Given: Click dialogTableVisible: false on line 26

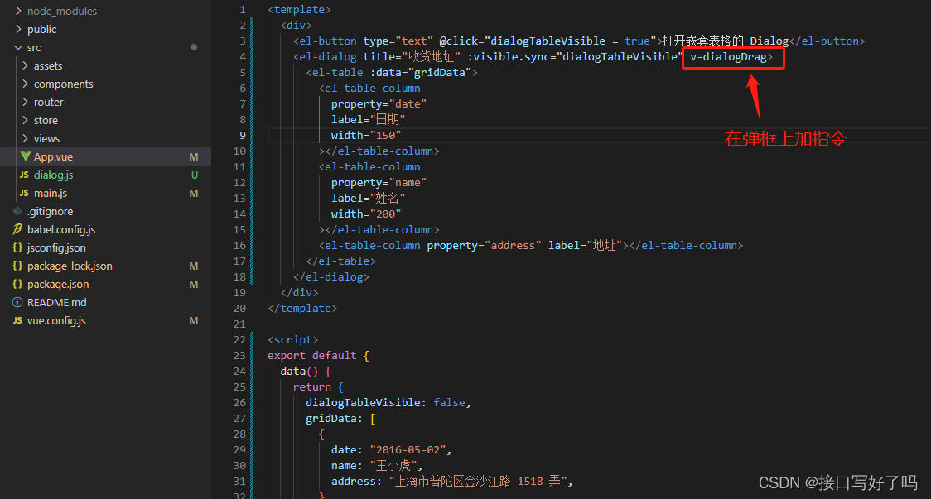Looking at the screenshot, I should [386, 403].
